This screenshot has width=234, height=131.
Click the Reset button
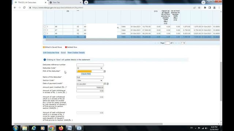tap(63, 52)
